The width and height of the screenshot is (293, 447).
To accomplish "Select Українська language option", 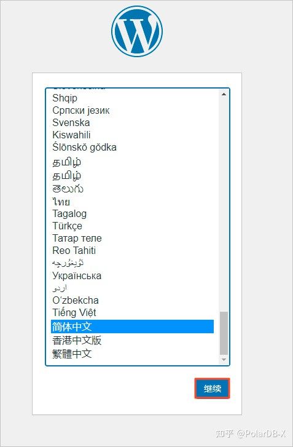I will click(133, 275).
